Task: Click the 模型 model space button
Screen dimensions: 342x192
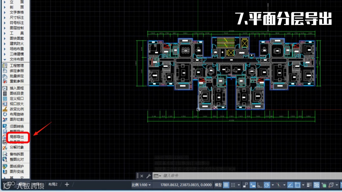Action: (218, 185)
